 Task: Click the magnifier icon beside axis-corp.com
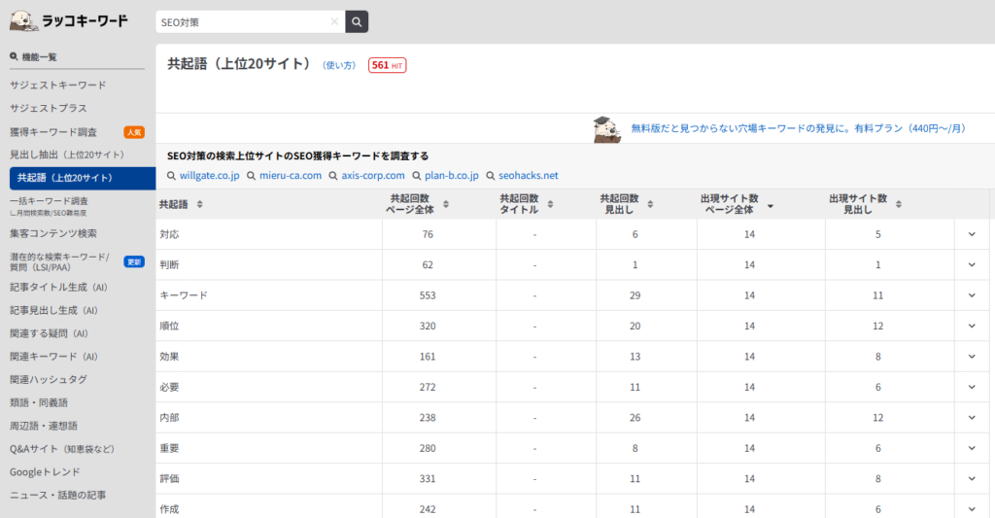pos(333,176)
